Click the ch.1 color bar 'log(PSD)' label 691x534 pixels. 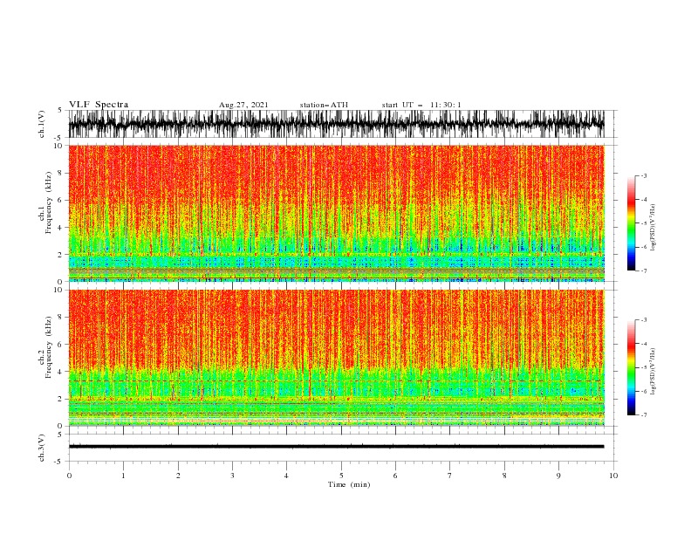point(653,228)
